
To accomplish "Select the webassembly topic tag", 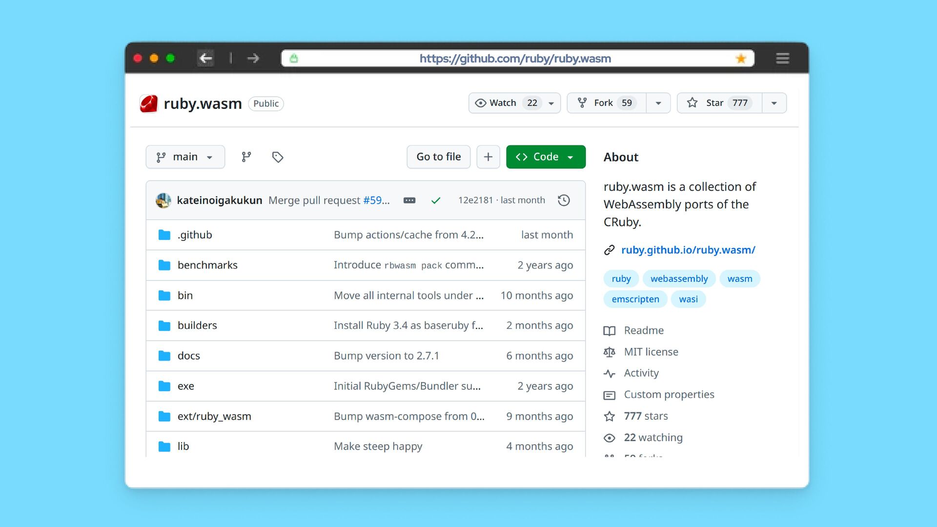I will [679, 279].
